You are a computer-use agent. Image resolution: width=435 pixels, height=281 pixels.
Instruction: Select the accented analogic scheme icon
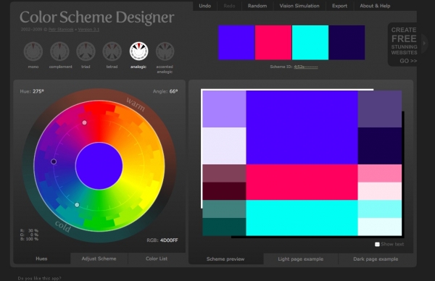point(165,51)
